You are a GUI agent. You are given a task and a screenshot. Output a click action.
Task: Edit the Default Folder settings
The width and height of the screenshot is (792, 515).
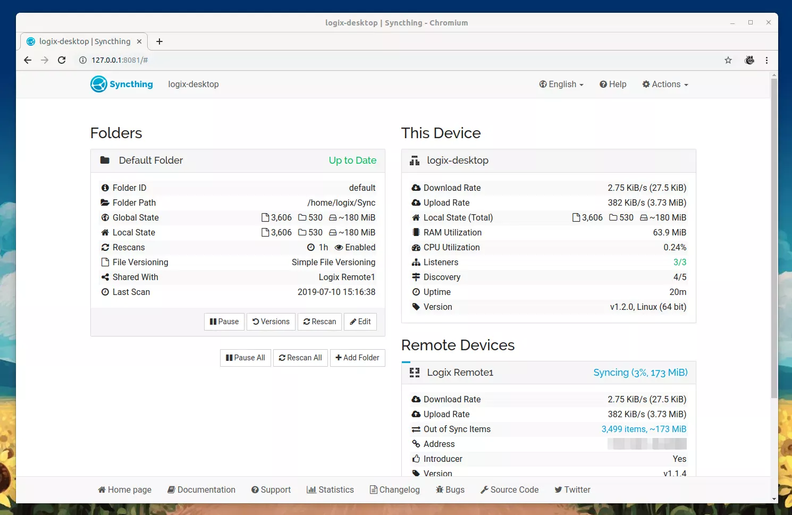[x=360, y=322]
